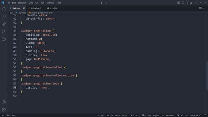The width and height of the screenshot is (208, 117).
Task: Start the server with Go Live
Action: point(146,115)
